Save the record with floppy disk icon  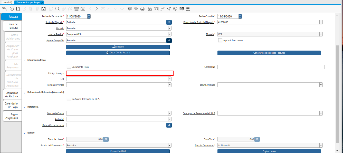tap(43, 9)
